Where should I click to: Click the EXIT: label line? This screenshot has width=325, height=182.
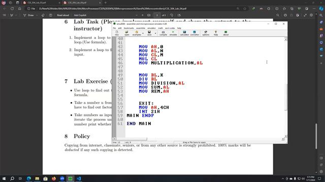[x=146, y=103]
